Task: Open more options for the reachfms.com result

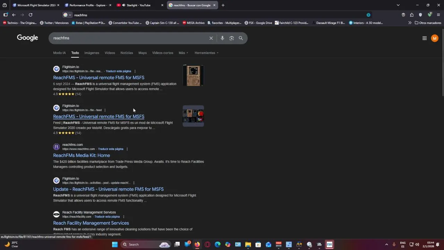Action: point(127,149)
